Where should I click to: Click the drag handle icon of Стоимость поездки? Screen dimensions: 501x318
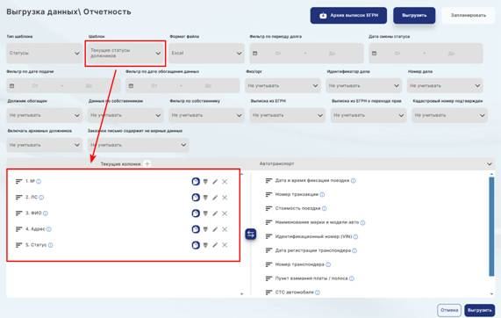click(x=268, y=208)
